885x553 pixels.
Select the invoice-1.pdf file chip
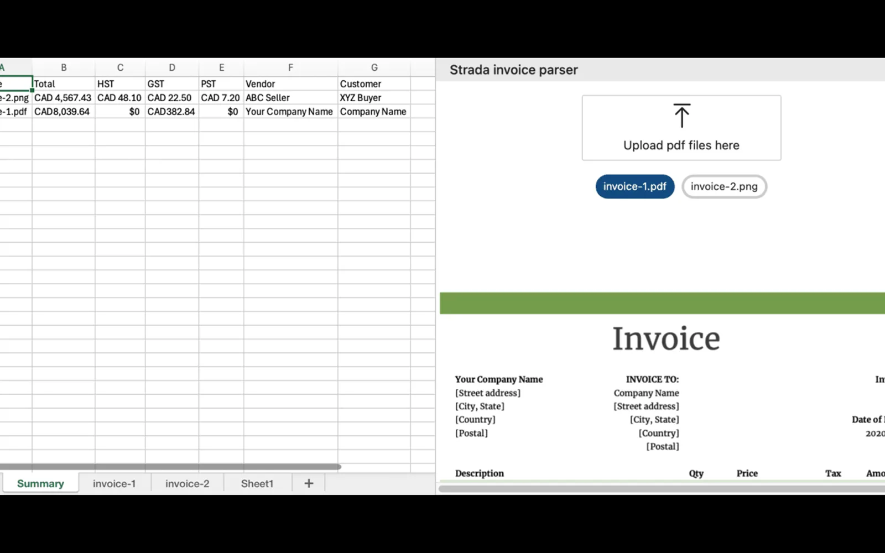point(635,186)
